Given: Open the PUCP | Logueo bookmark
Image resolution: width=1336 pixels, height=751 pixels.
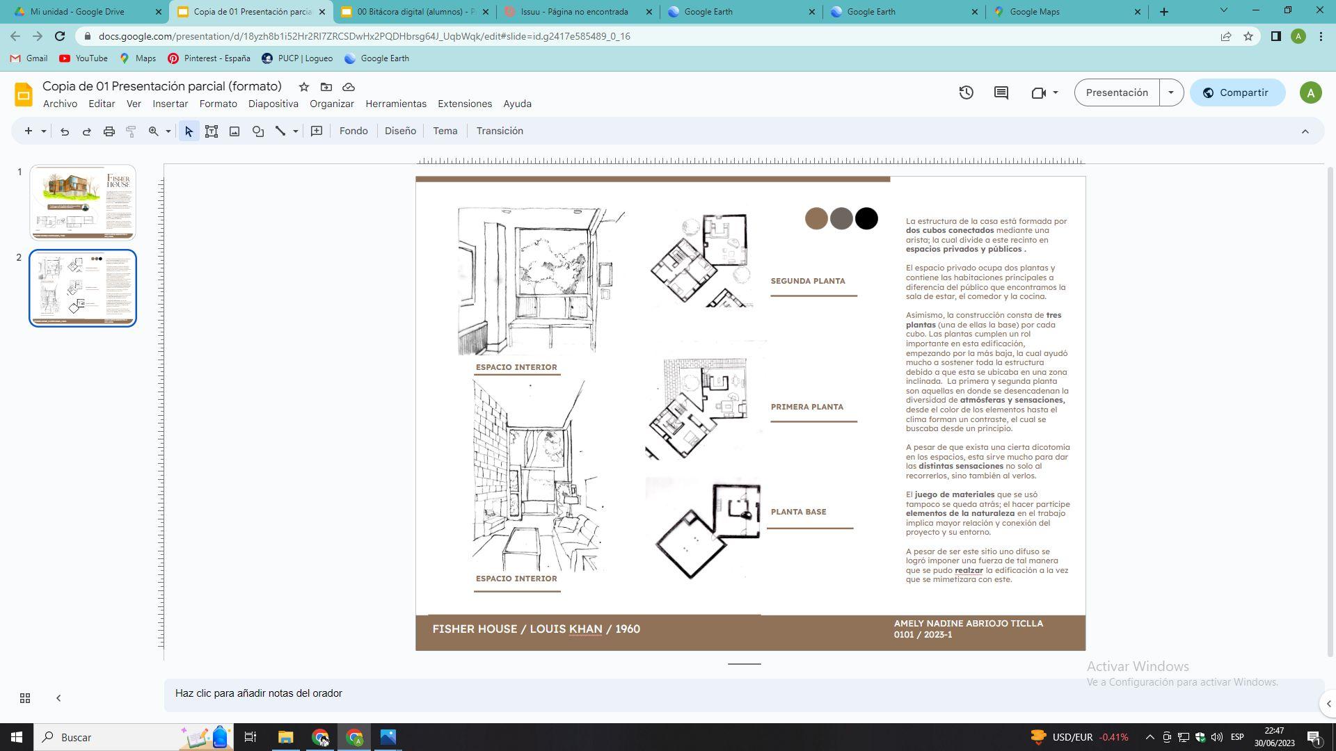Looking at the screenshot, I should [297, 58].
